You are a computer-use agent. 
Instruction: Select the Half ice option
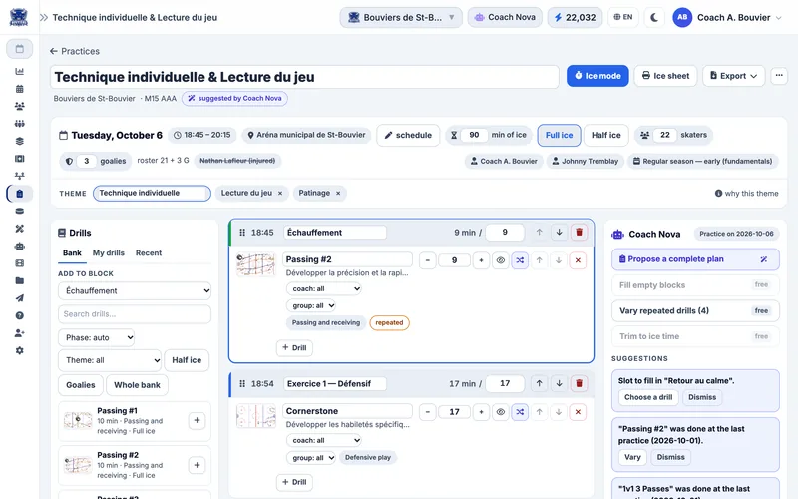click(606, 135)
